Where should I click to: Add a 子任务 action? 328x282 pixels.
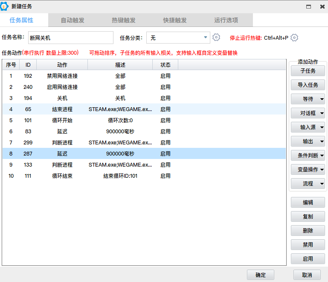[308, 71]
